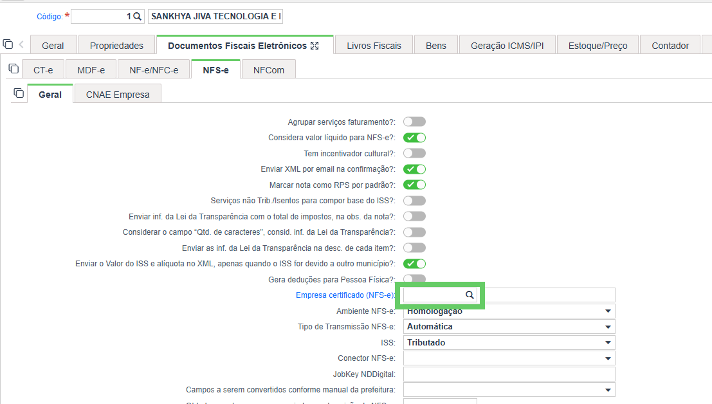Switch to the top-level Geral tab
Image resolution: width=712 pixels, height=404 pixels.
(53, 46)
